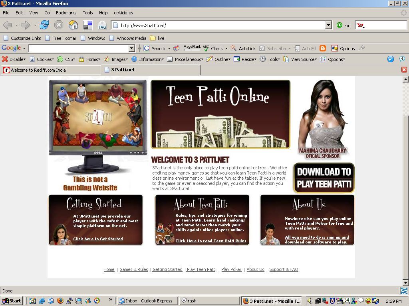Open the del.icio.us menu

[123, 13]
